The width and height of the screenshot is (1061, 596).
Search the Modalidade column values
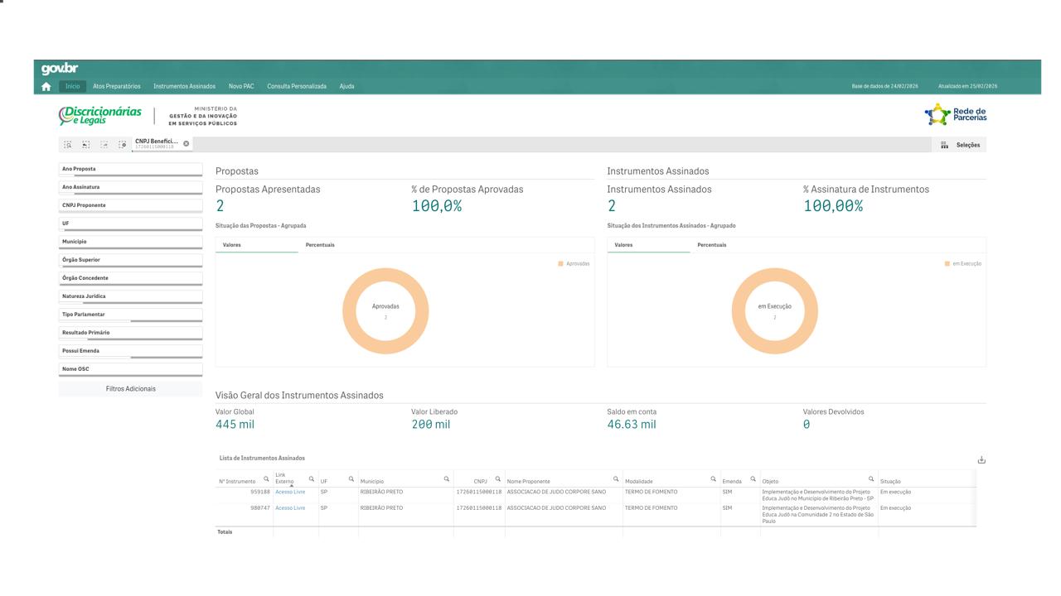point(713,479)
